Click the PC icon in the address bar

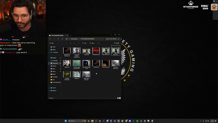click(x=67, y=39)
